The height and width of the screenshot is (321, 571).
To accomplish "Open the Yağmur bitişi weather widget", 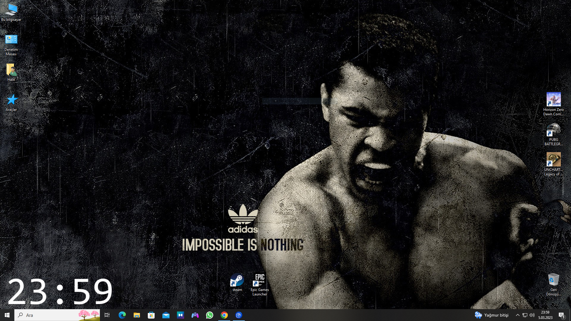I will 492,315.
